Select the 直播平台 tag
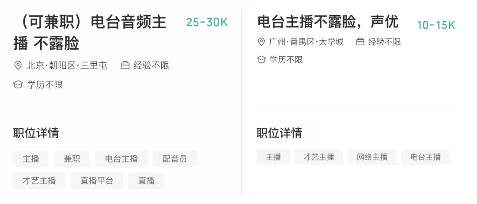Image resolution: width=477 pixels, height=204 pixels. [97, 181]
